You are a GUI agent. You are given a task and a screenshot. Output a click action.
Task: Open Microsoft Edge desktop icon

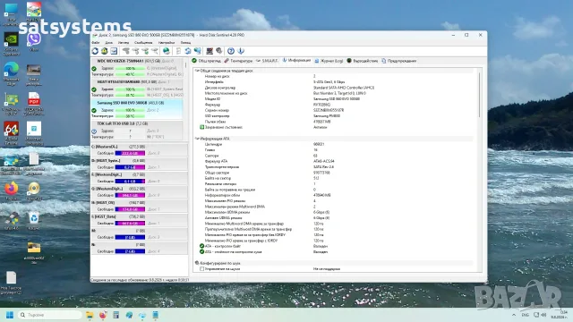[x=12, y=69]
